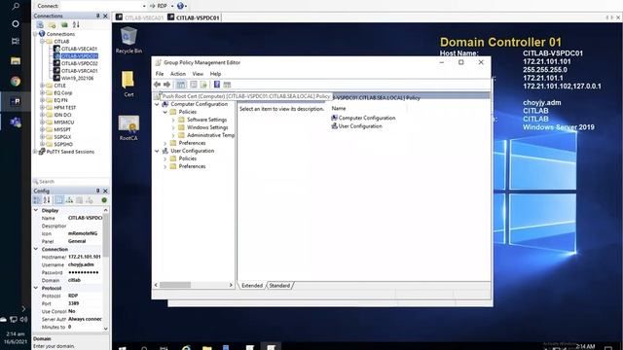
Task: Select the Cert folder on the remote desktop
Action: point(128,84)
